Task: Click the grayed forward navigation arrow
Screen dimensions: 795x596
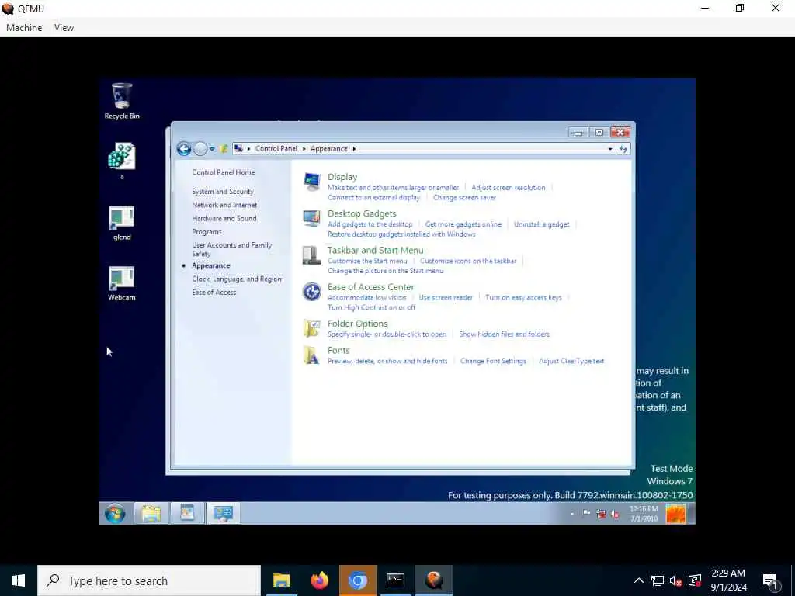Action: tap(201, 148)
